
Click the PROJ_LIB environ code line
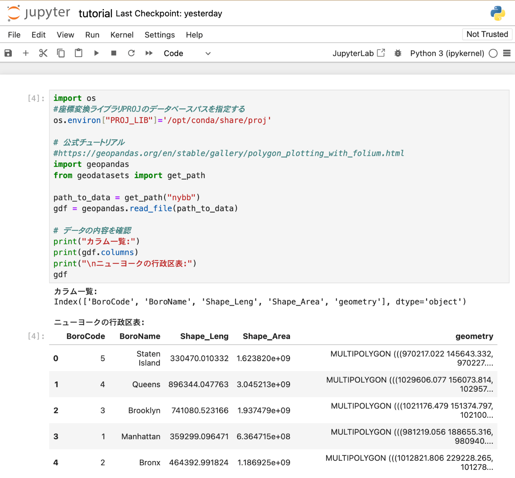162,120
